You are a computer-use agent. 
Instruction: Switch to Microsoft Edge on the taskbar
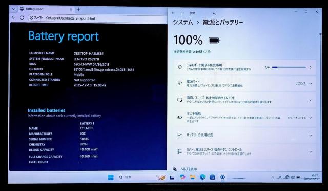click(202, 177)
